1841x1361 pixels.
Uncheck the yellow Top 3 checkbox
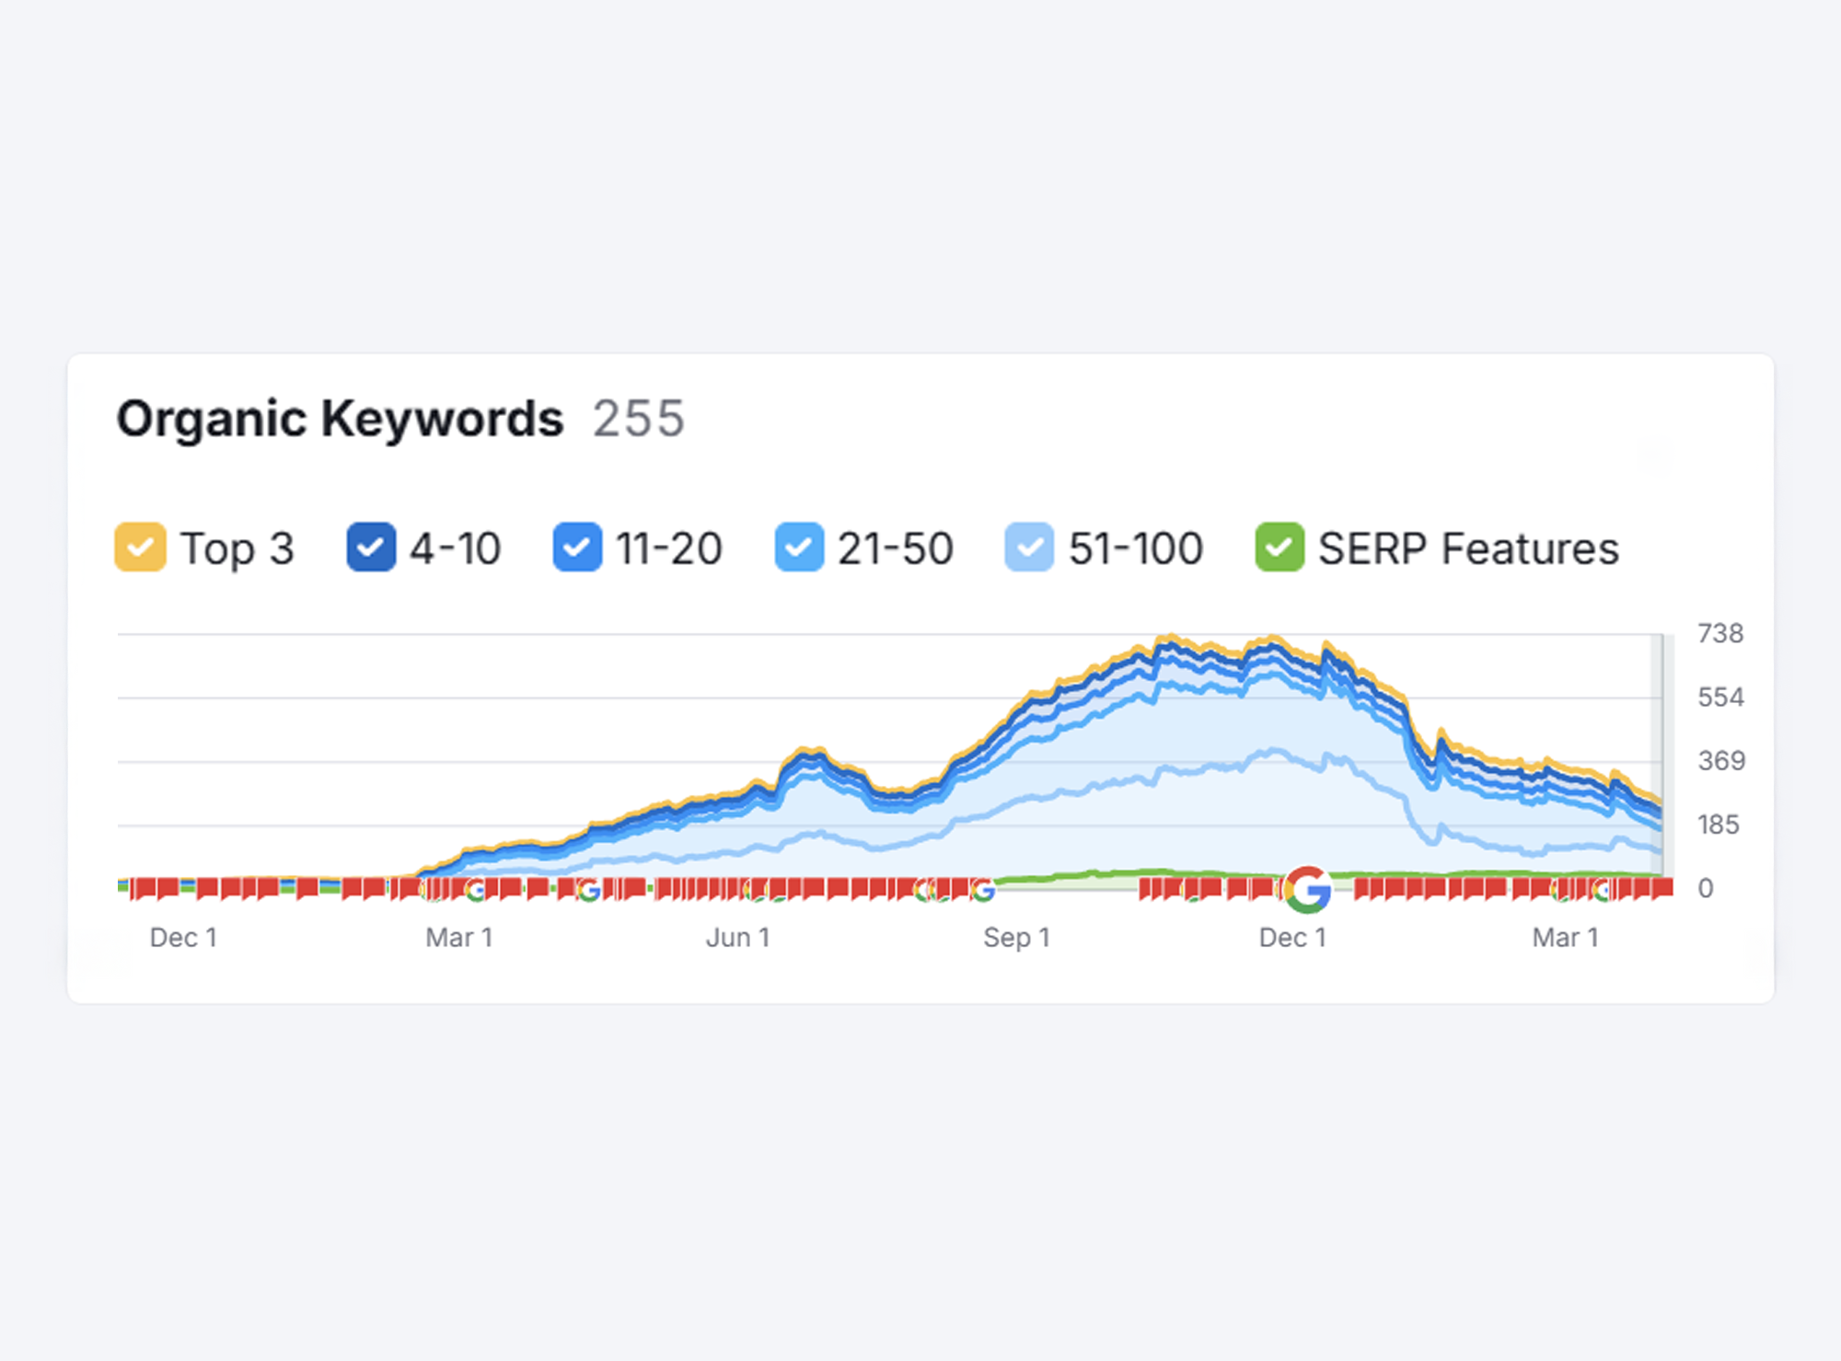(x=140, y=547)
